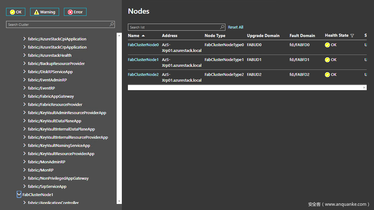
Task: Click the Reset All link
Action: tap(236, 27)
